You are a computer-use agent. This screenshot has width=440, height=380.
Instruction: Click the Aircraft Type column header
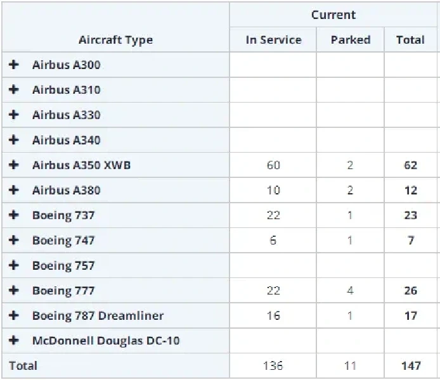115,40
